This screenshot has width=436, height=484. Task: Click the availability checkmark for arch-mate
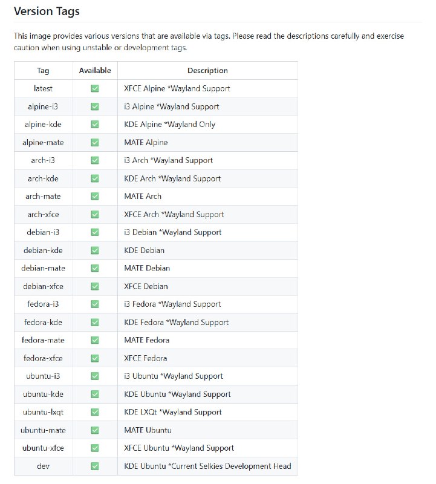(95, 196)
